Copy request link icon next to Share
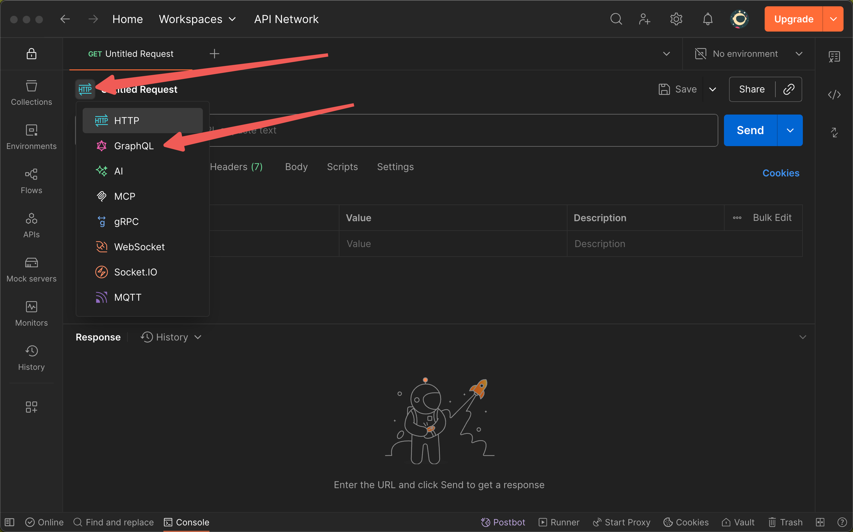The image size is (853, 532). [x=789, y=89]
